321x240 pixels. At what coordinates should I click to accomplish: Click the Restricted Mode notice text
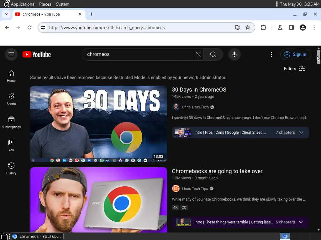(x=128, y=77)
